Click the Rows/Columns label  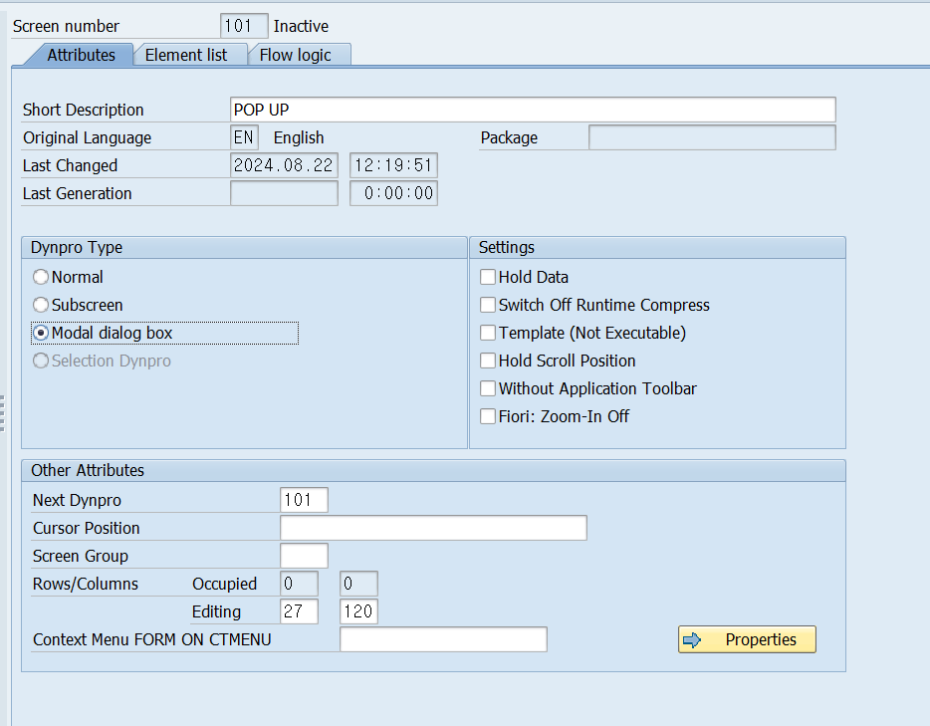pyautogui.click(x=86, y=584)
